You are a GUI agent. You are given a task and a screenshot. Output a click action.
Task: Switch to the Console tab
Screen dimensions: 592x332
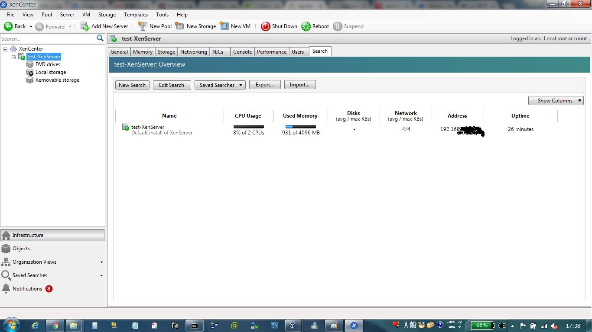click(x=242, y=51)
